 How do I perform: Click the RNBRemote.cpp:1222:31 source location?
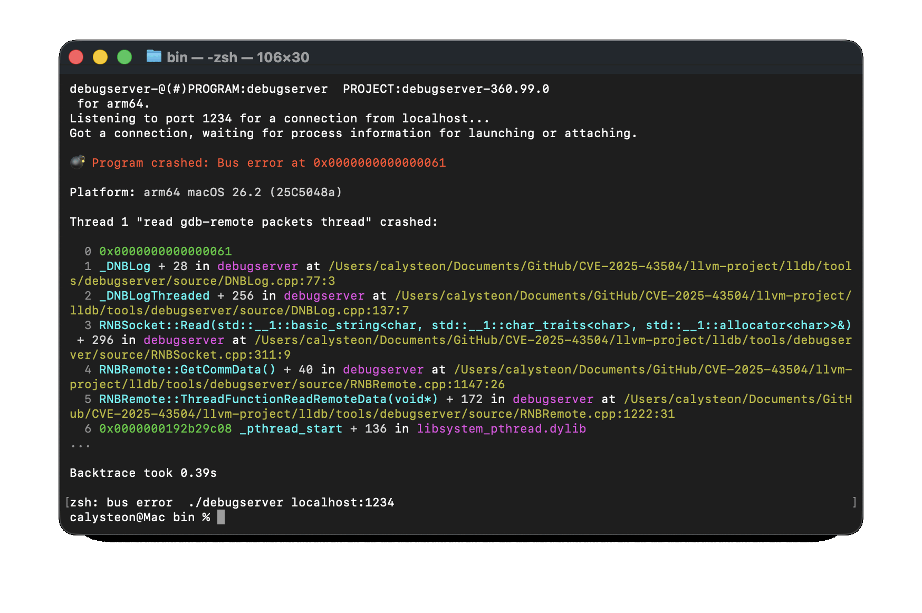597,414
